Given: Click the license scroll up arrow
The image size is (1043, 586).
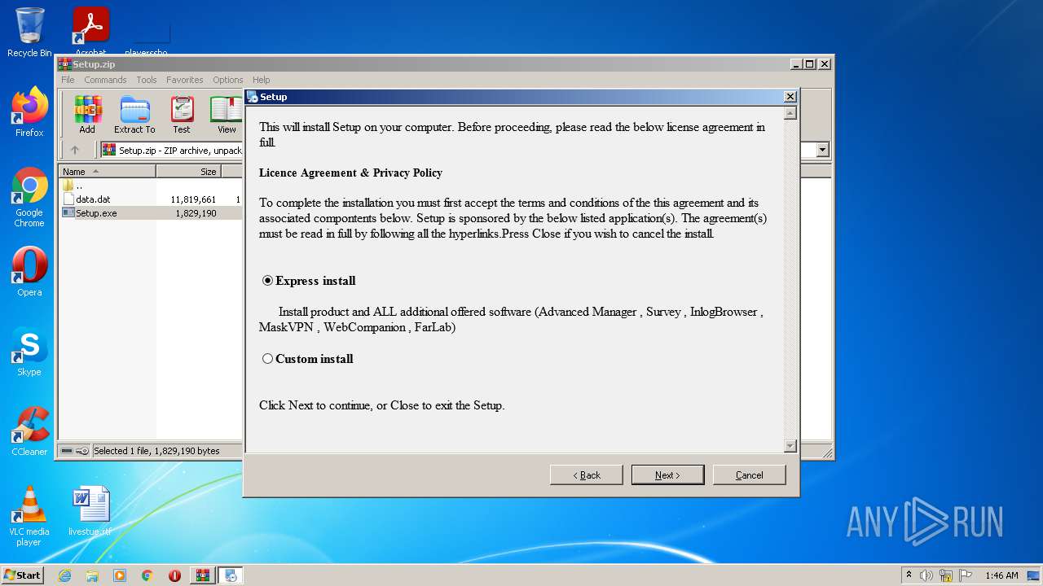Looking at the screenshot, I should [x=790, y=113].
